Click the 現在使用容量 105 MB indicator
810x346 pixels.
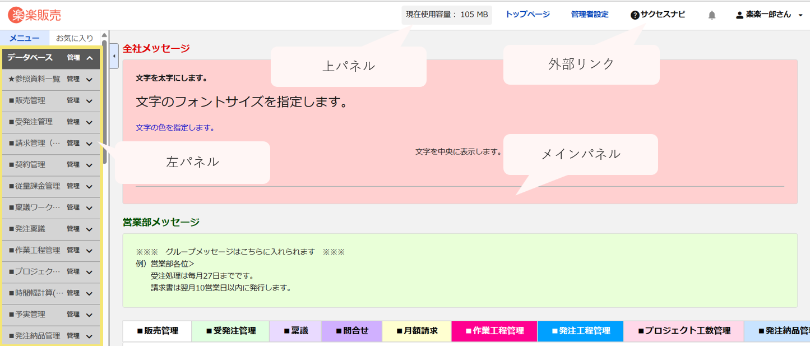click(x=447, y=15)
